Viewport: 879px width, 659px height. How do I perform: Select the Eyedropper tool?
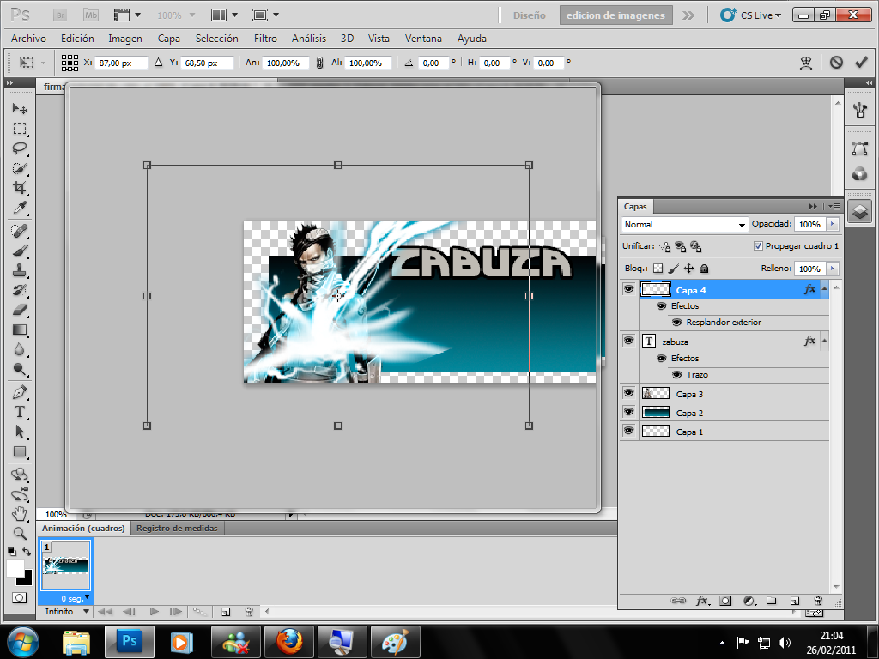point(20,208)
